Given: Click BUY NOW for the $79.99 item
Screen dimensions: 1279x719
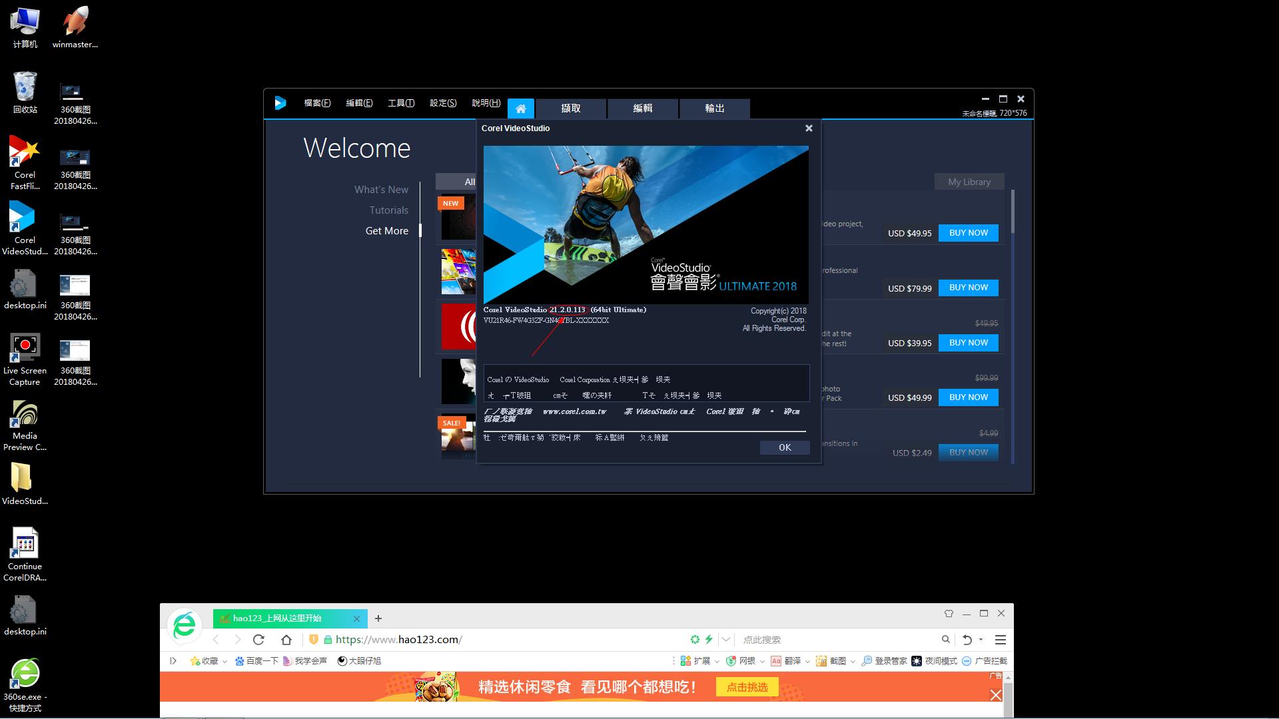Looking at the screenshot, I should 969,288.
